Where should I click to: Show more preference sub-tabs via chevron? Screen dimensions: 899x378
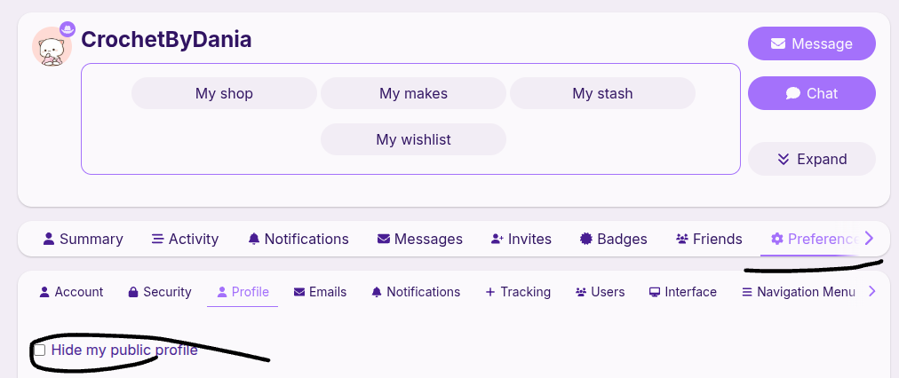[x=871, y=291]
